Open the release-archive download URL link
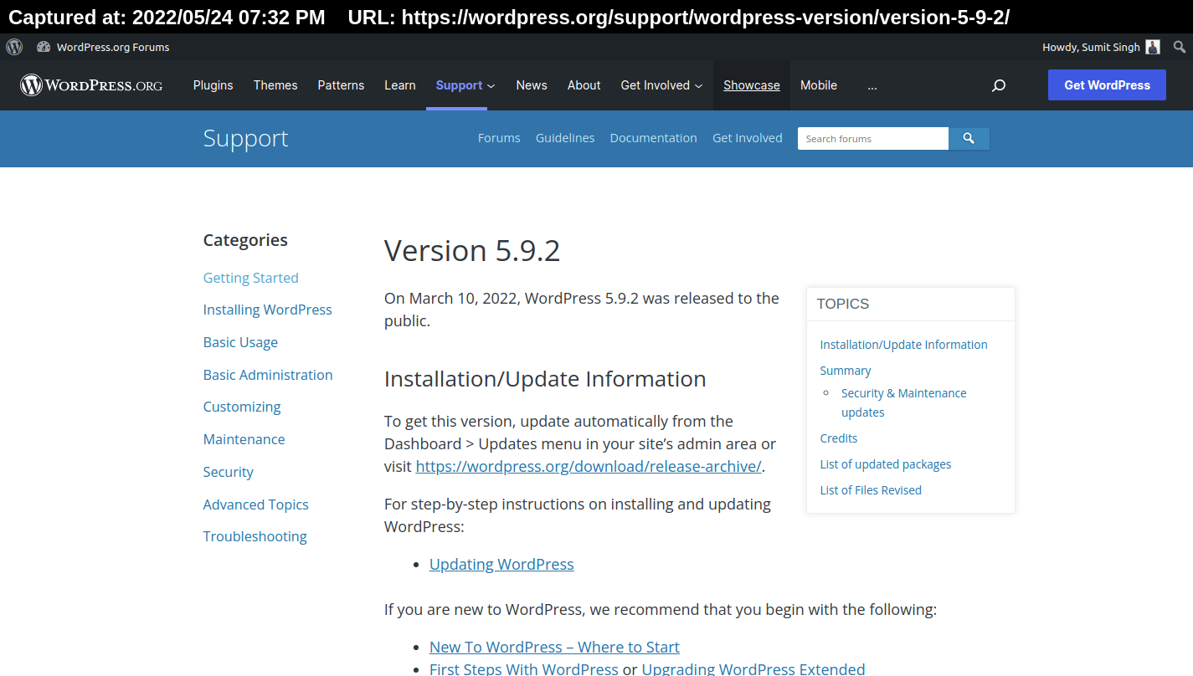1193x676 pixels. 589,466
